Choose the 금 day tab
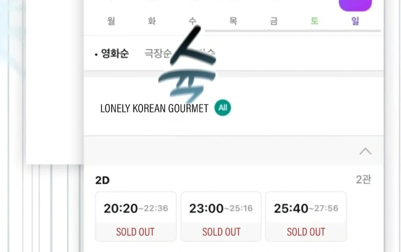 coord(274,21)
